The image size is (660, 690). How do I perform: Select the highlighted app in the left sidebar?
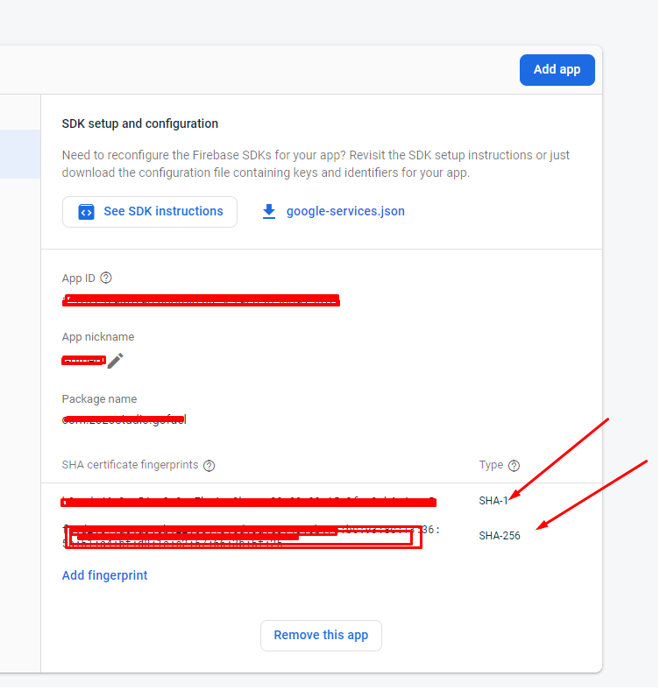[19, 154]
